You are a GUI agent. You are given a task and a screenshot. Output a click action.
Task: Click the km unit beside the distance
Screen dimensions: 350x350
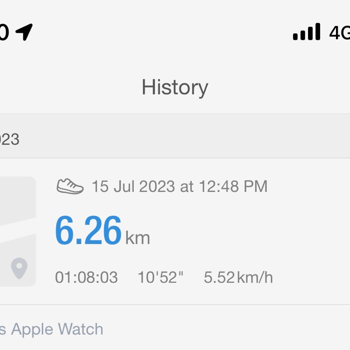click(138, 238)
